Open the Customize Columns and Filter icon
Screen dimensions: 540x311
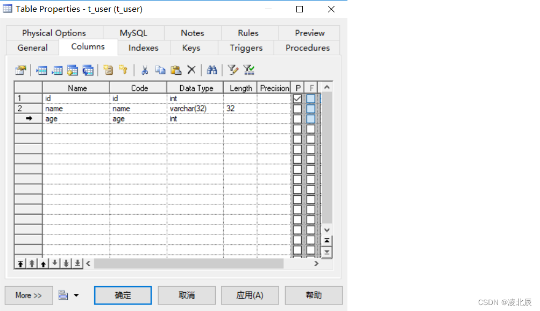pos(233,70)
